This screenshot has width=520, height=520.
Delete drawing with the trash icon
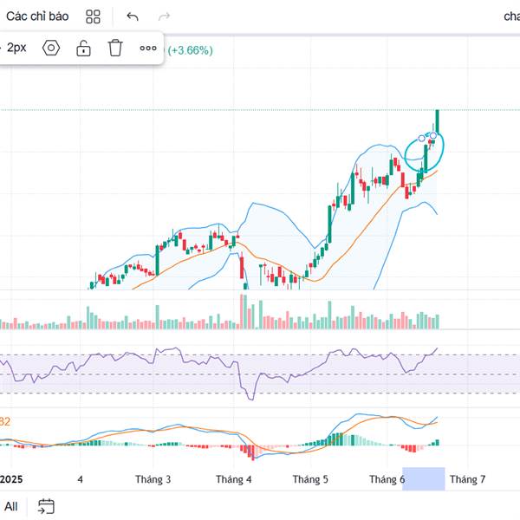(115, 48)
